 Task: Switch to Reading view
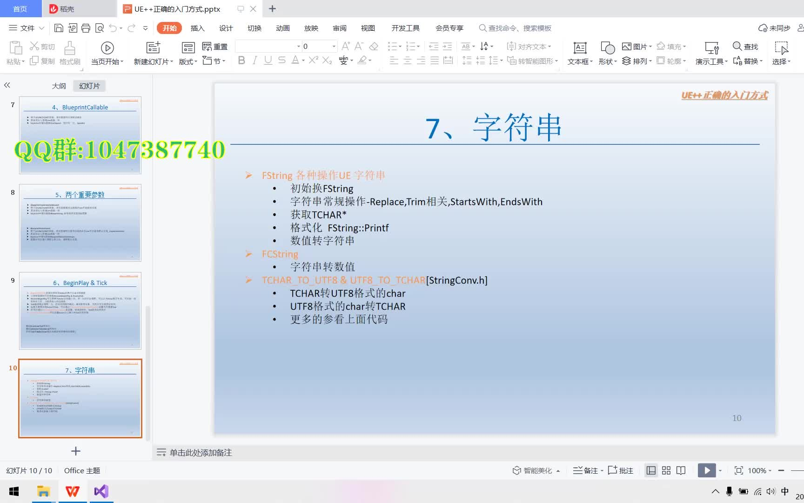tap(681, 470)
